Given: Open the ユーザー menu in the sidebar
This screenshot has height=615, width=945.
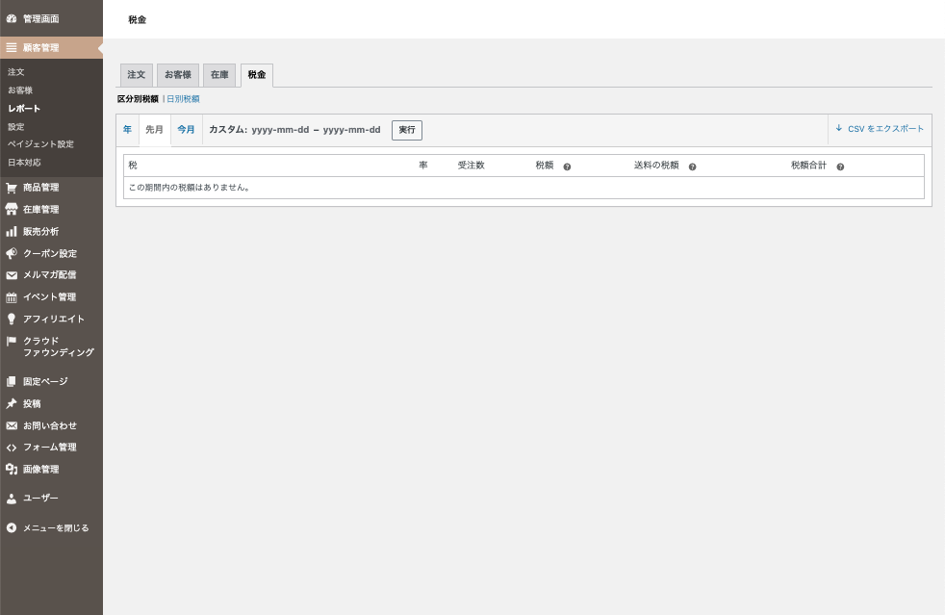Looking at the screenshot, I should [x=40, y=499].
